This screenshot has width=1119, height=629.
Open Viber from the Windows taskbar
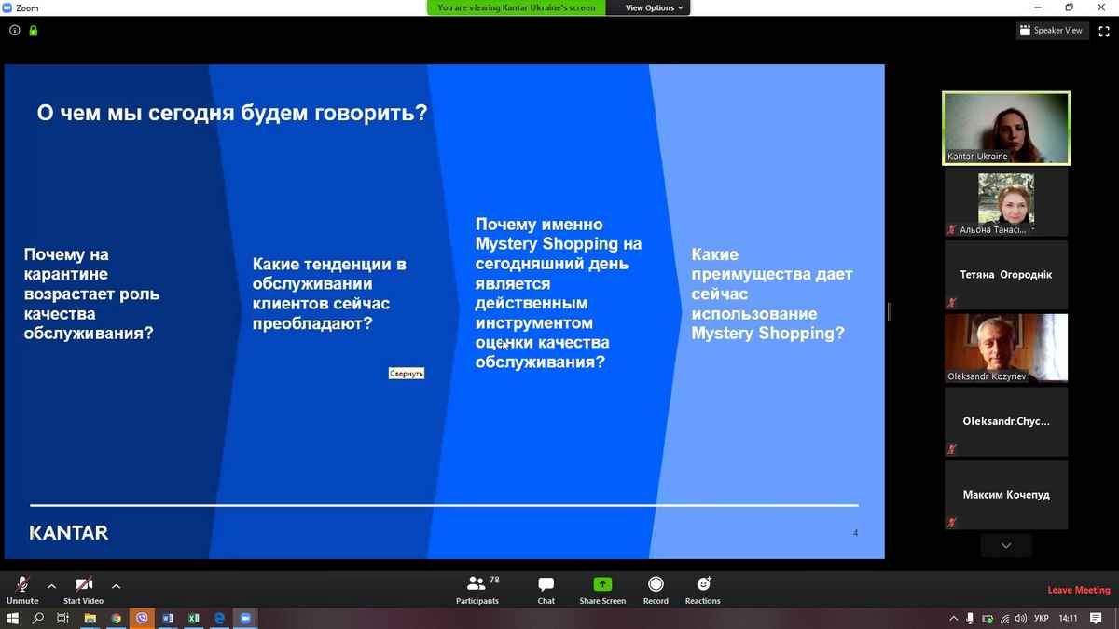coord(142,618)
